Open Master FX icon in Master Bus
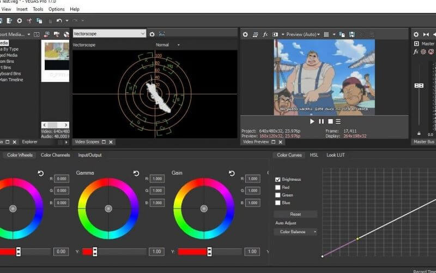The width and height of the screenshot is (436, 273). pos(416,52)
